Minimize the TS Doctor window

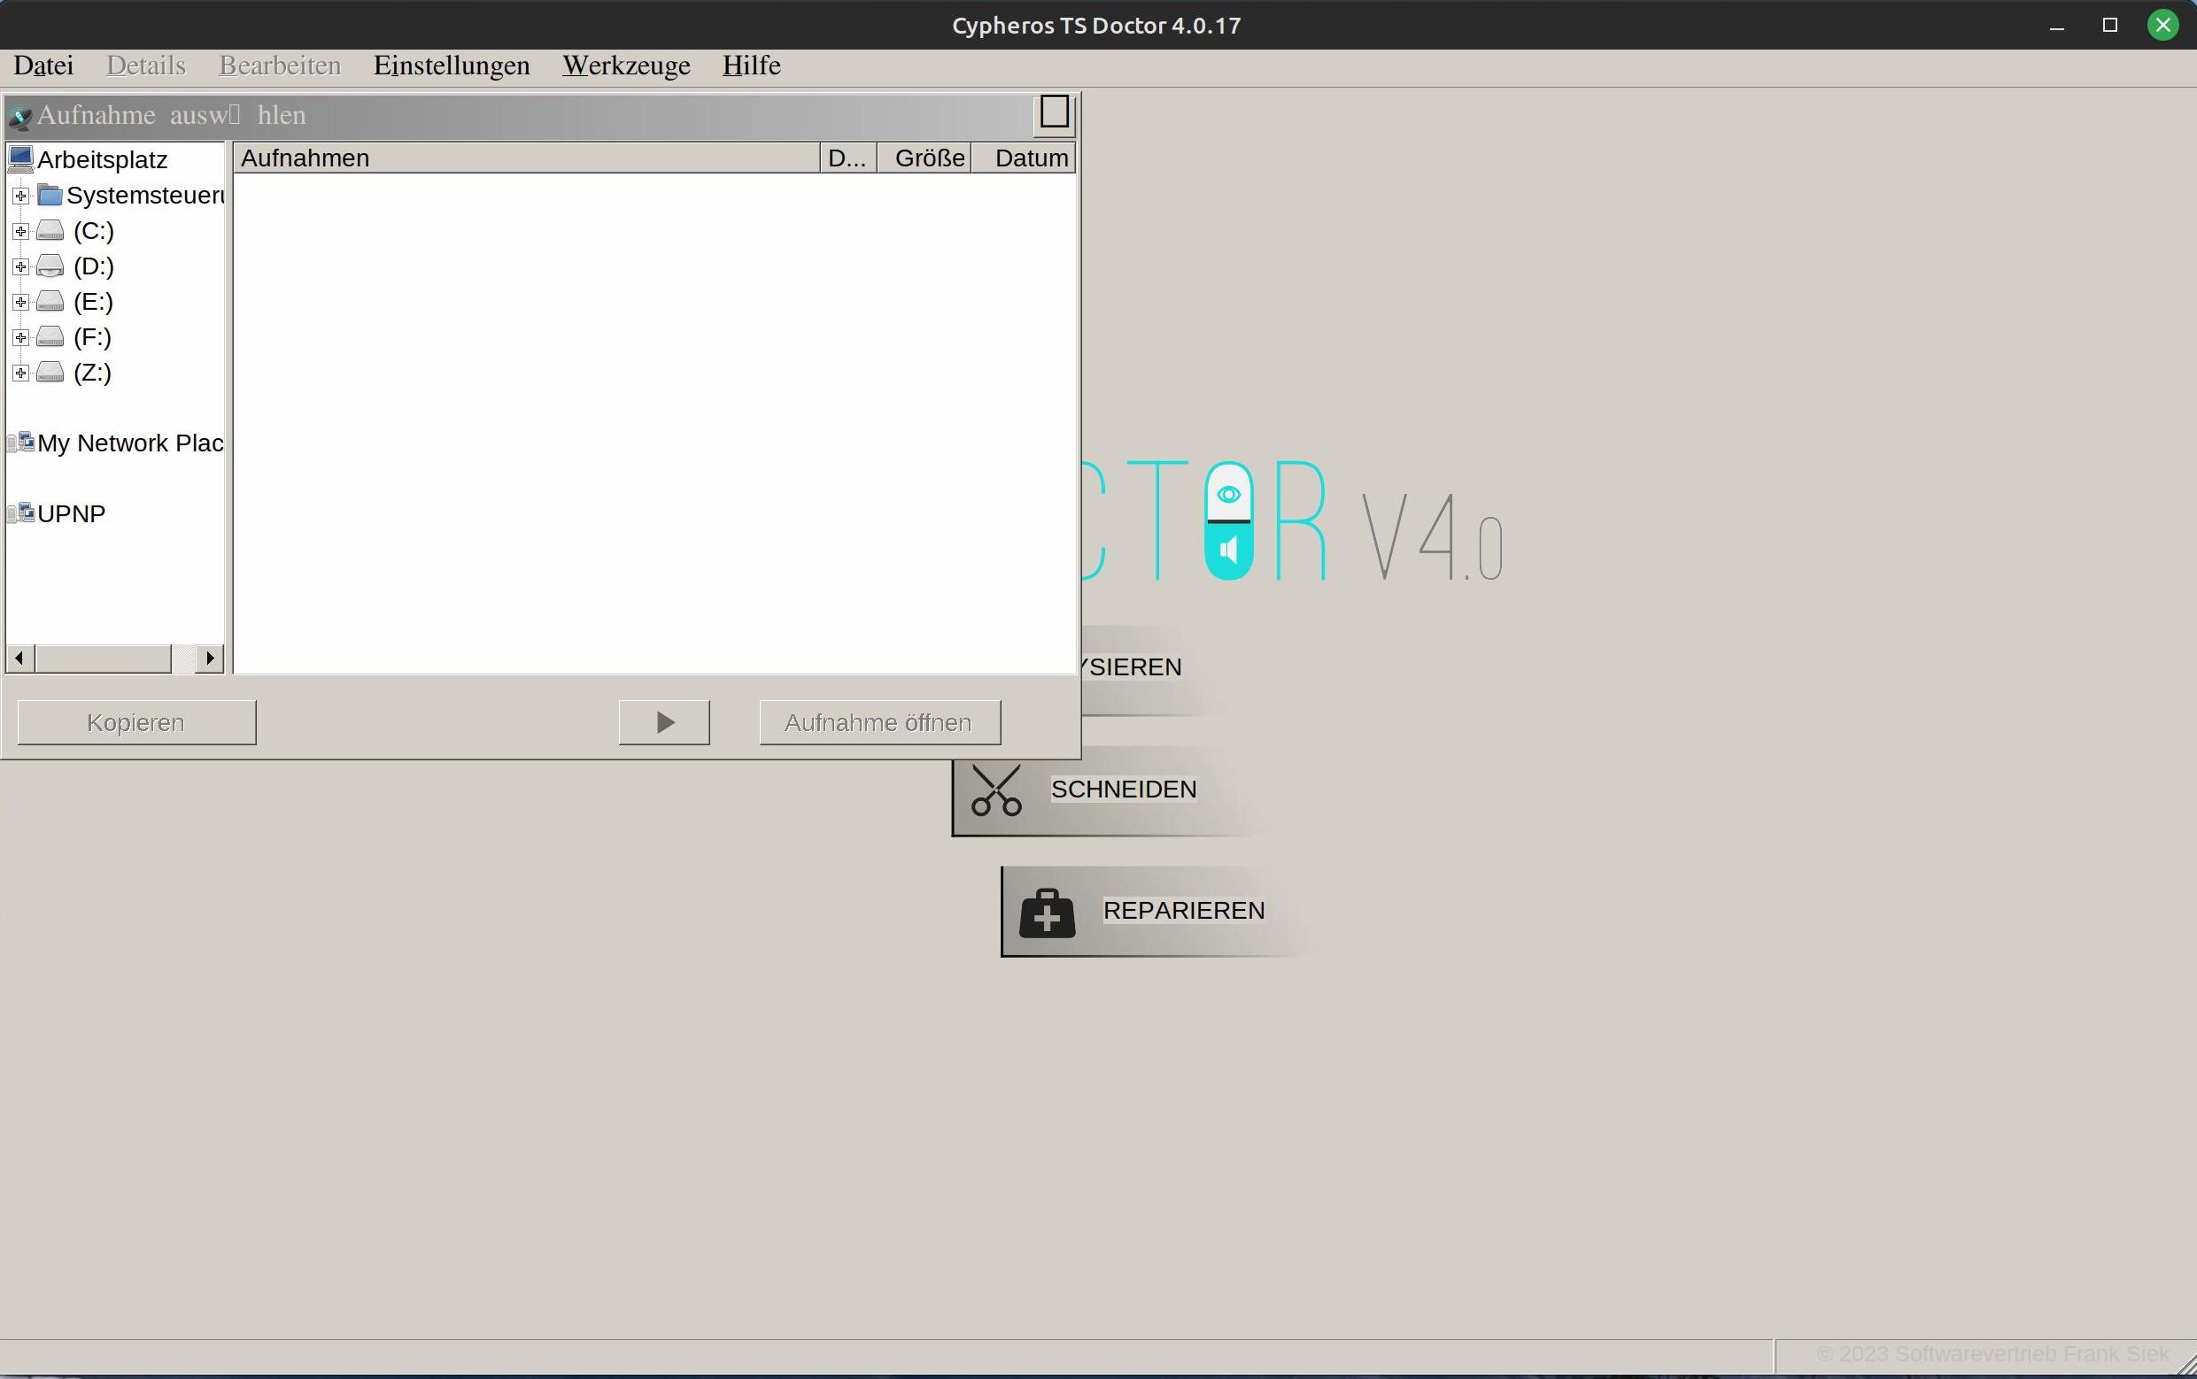(2056, 26)
